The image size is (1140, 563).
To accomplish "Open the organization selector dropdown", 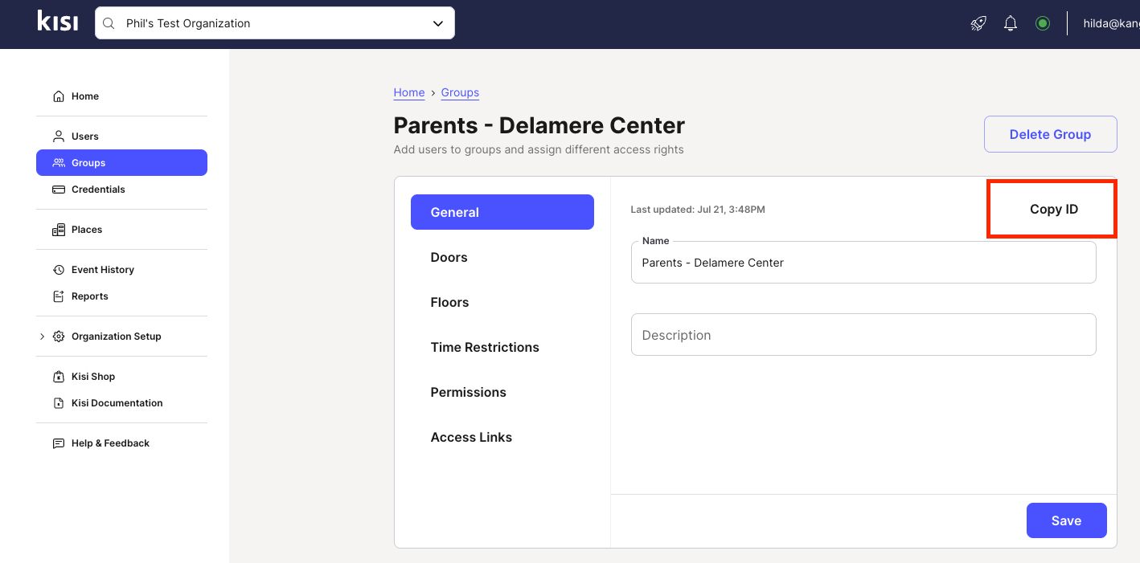I will (x=438, y=23).
